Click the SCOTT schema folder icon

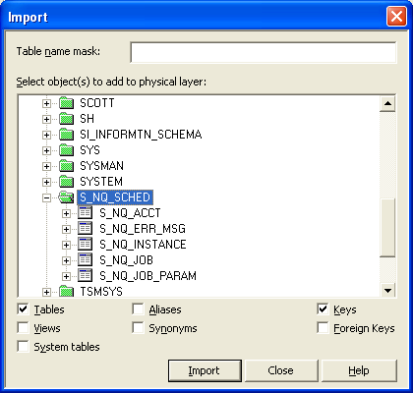click(x=67, y=103)
